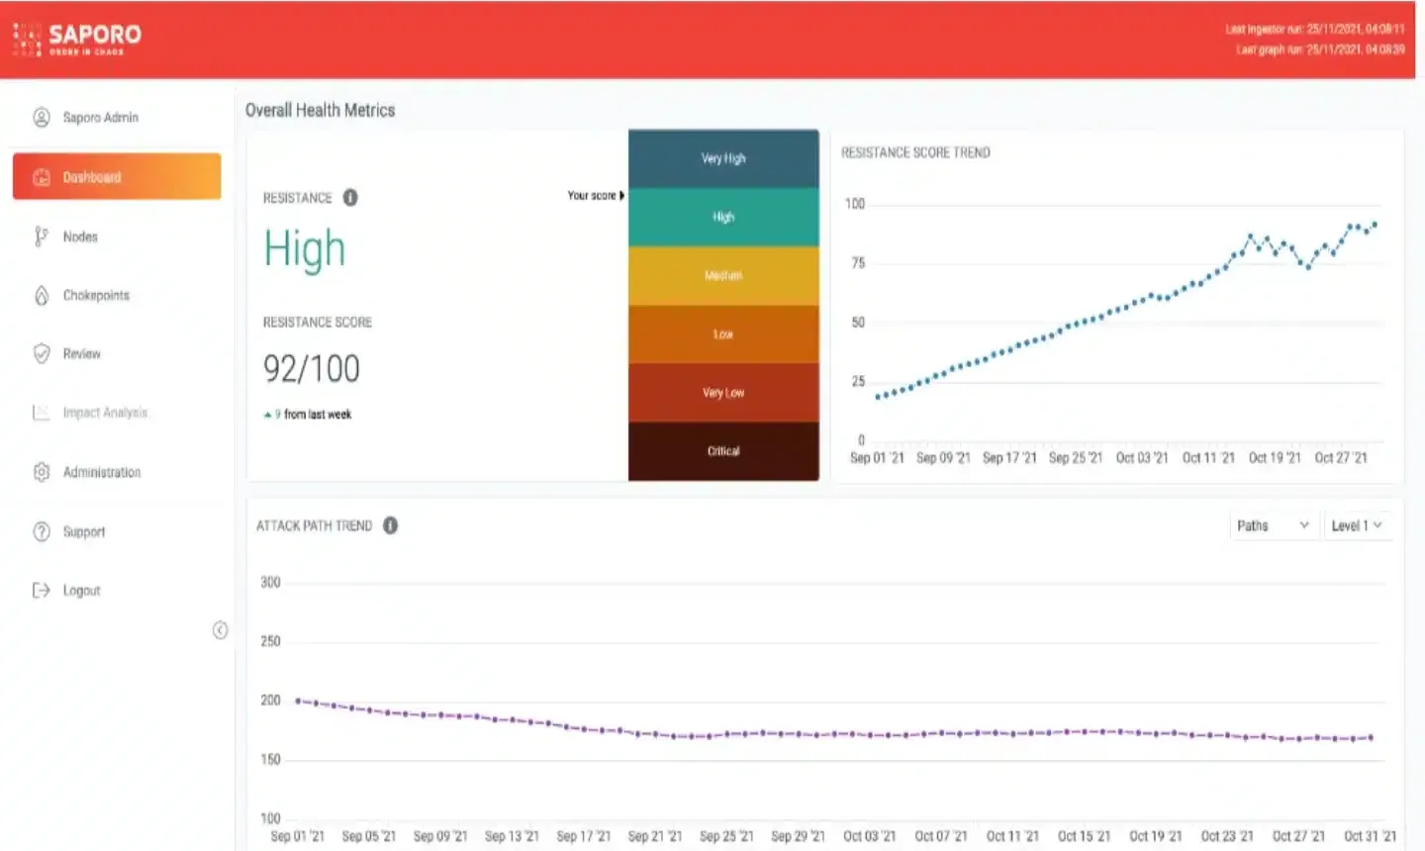
Task: Click the Support question mark icon
Action: pyautogui.click(x=42, y=532)
